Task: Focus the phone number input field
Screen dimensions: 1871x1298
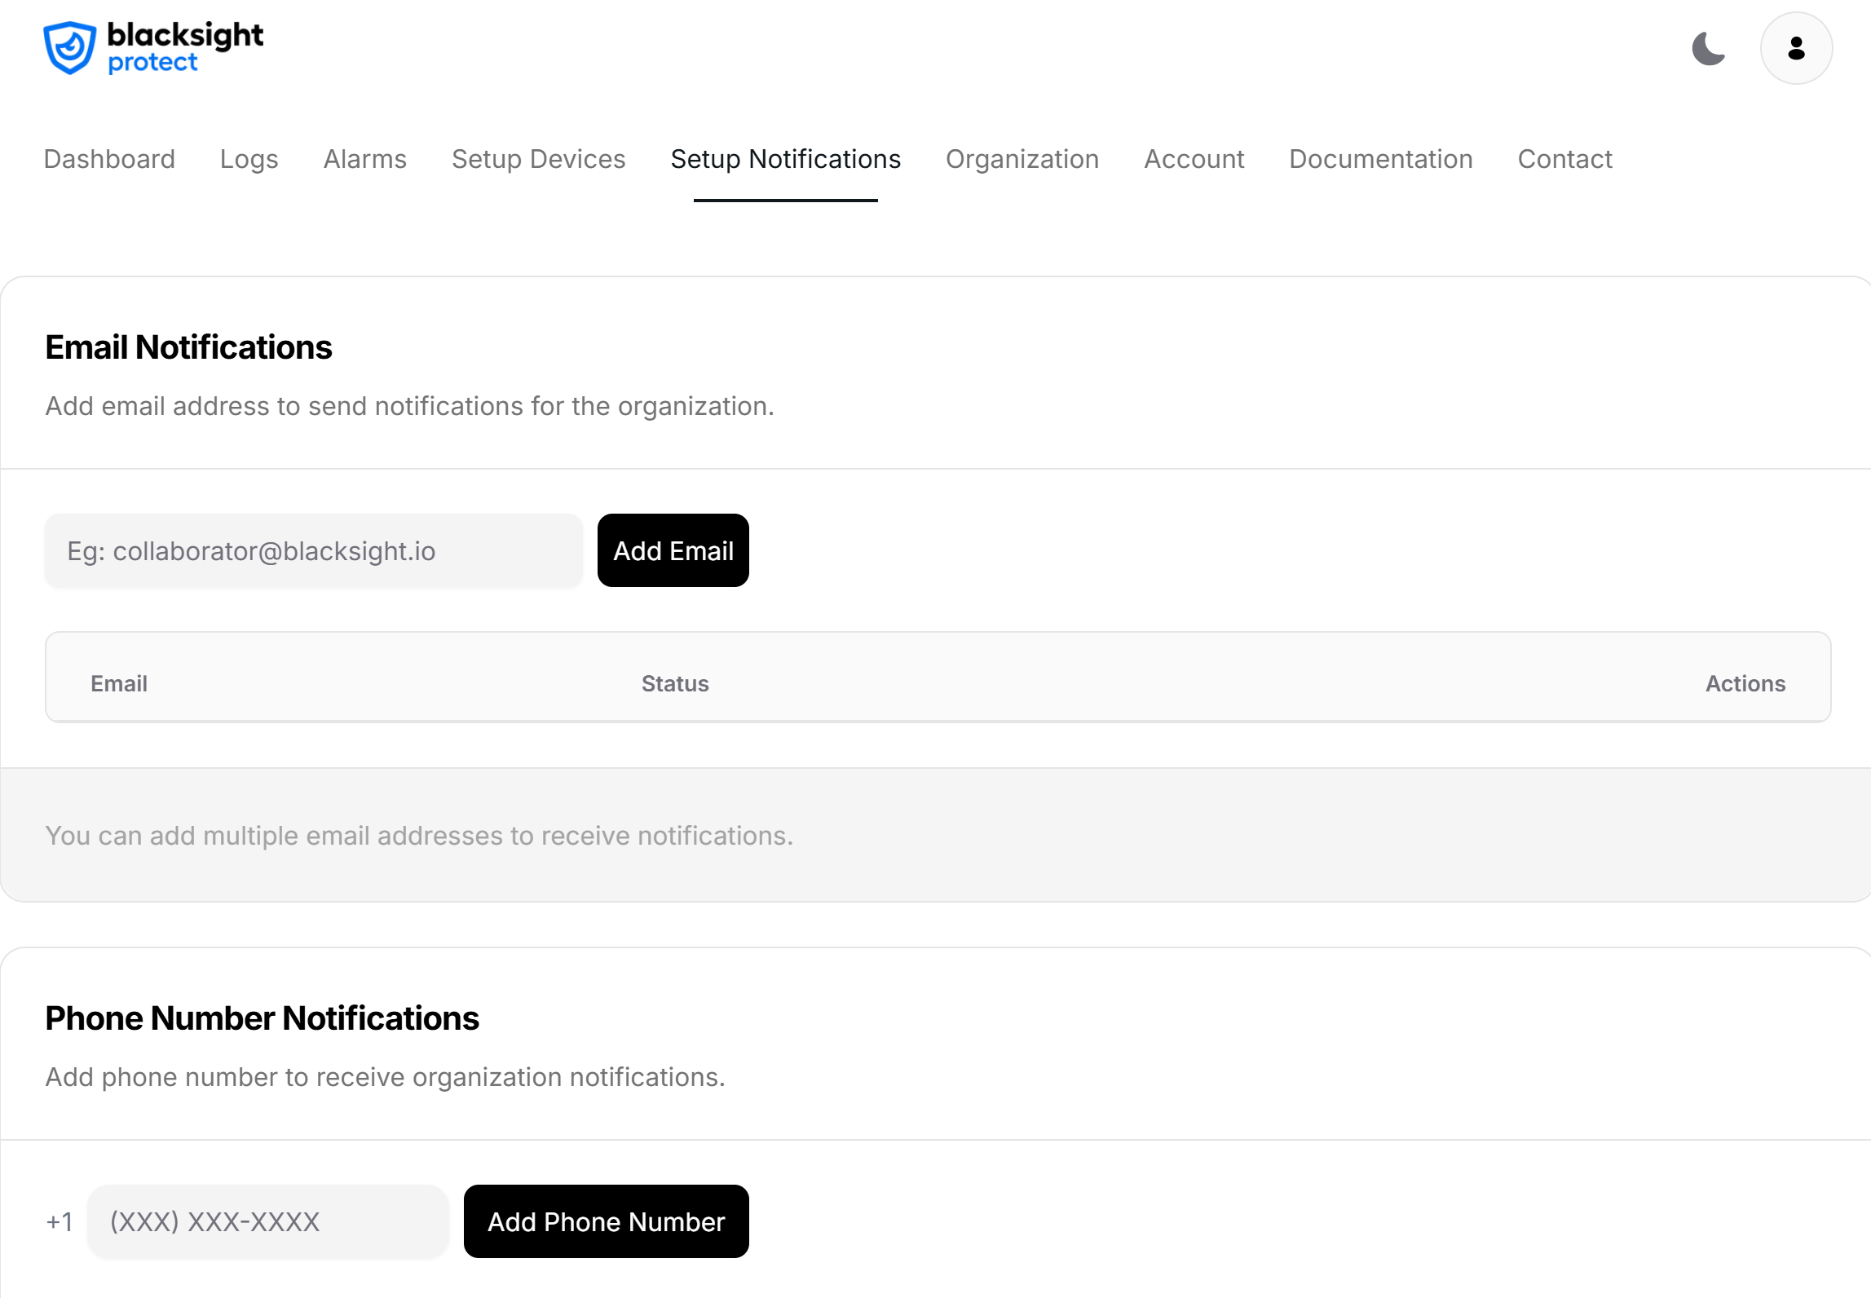Action: click(x=268, y=1221)
